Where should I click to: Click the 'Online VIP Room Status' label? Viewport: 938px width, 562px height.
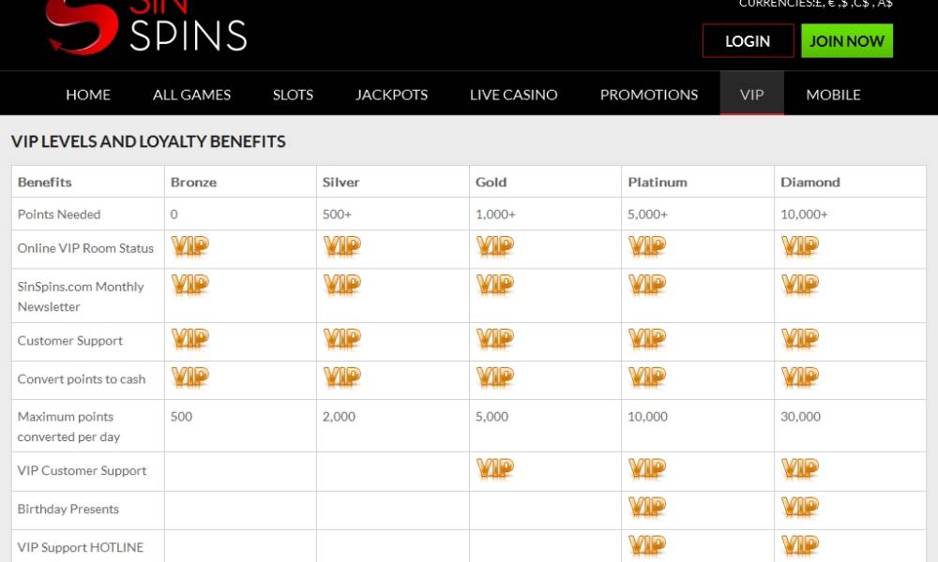point(85,248)
